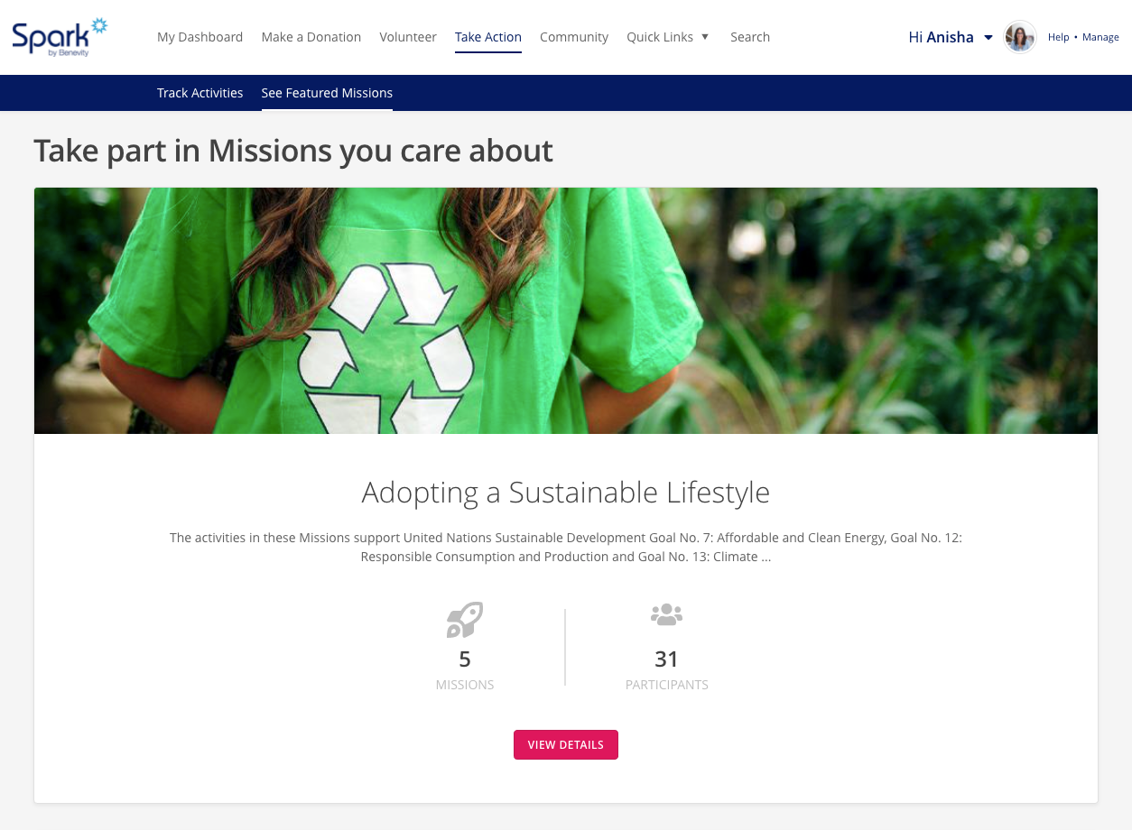This screenshot has height=830, width=1132.
Task: Open the Manage link
Action: pyautogui.click(x=1100, y=37)
